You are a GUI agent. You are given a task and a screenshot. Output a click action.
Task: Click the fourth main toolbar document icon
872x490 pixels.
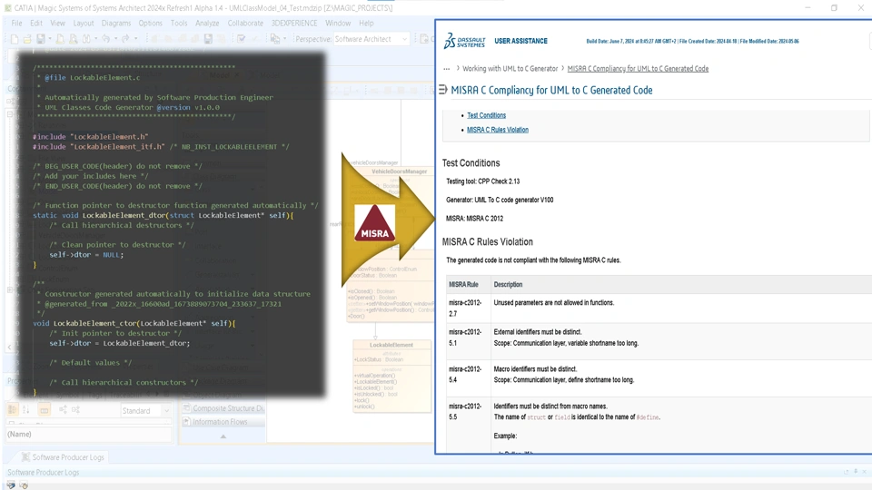(x=60, y=39)
